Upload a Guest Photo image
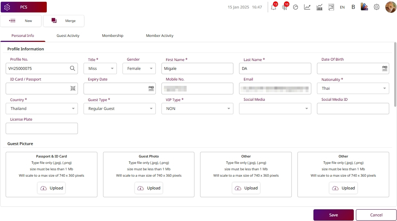The height and width of the screenshot is (221, 397). (149, 188)
